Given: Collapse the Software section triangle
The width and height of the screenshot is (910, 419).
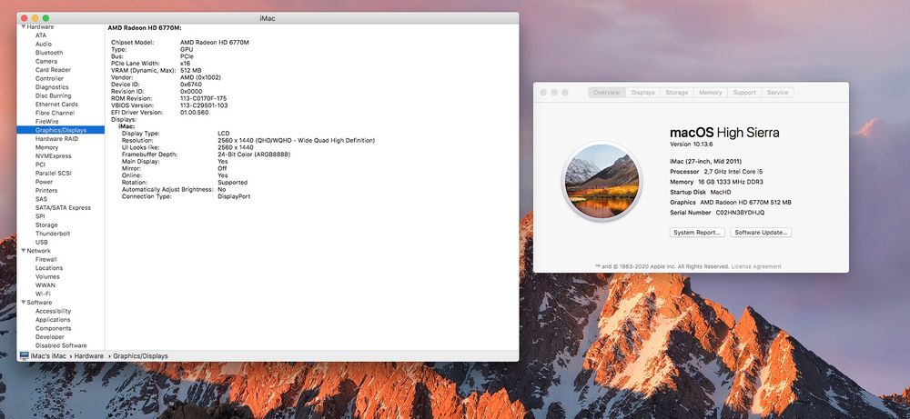Looking at the screenshot, I should pyautogui.click(x=24, y=302).
